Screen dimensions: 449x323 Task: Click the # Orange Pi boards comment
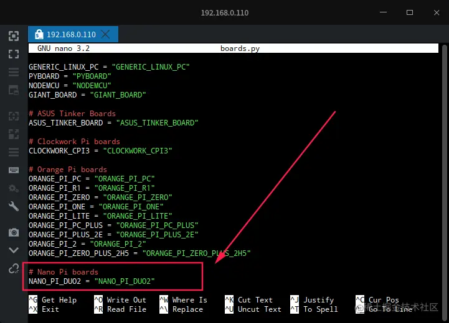click(68, 170)
